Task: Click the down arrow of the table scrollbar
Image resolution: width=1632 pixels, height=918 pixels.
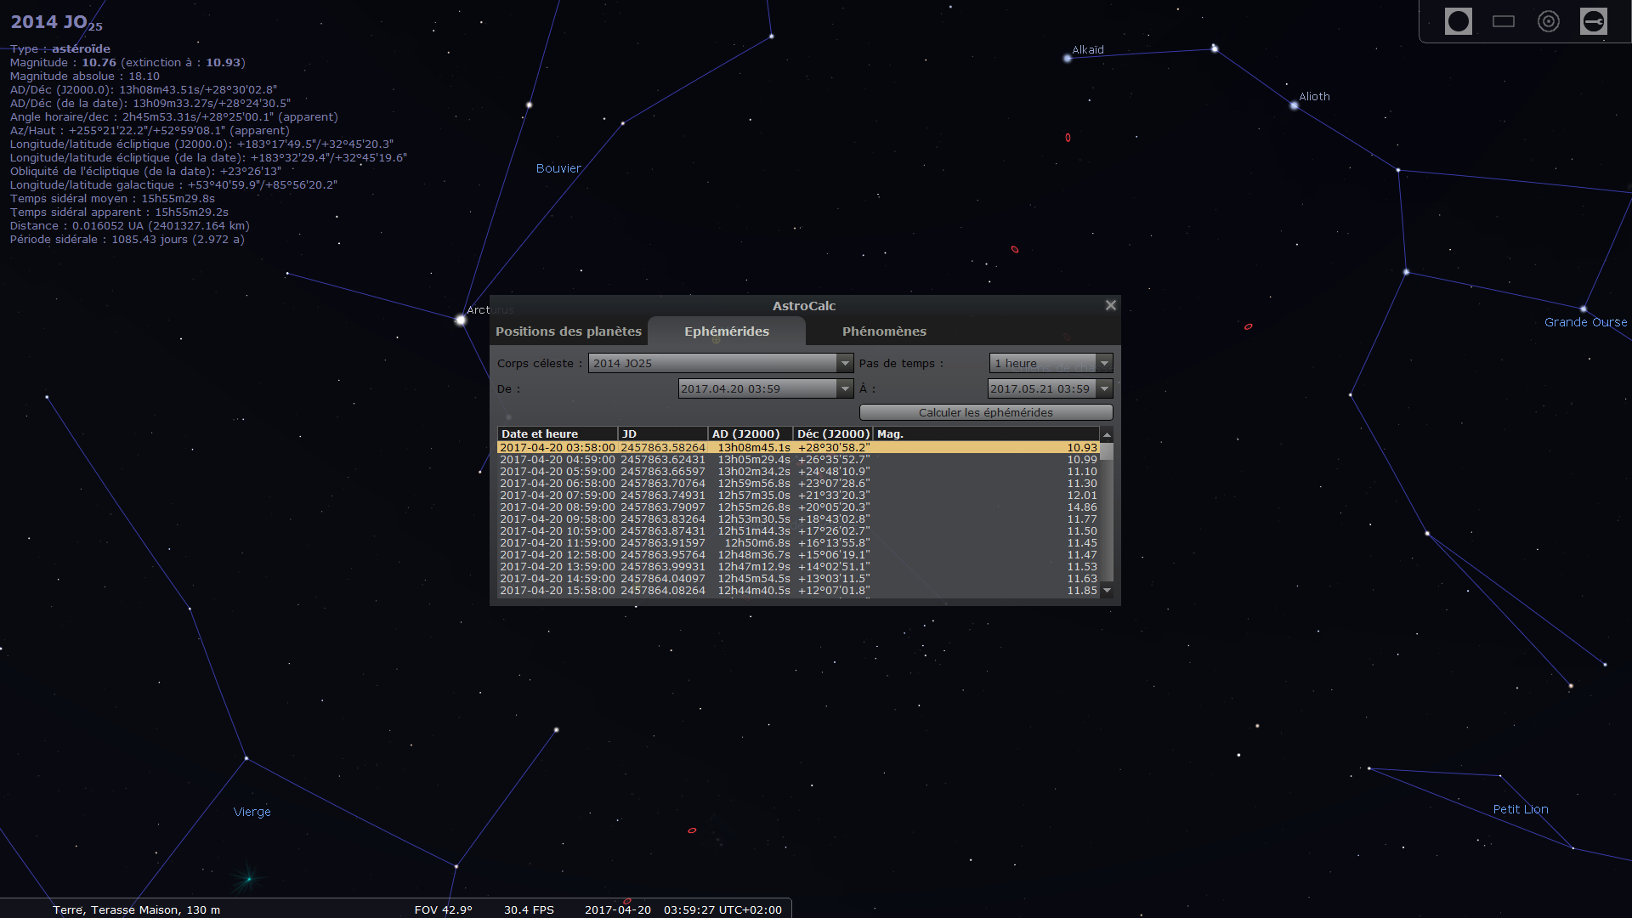Action: (1106, 591)
